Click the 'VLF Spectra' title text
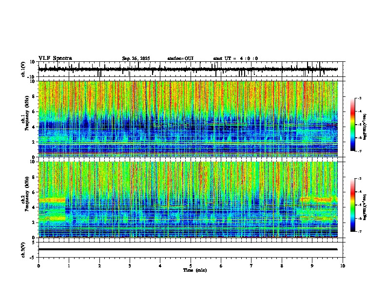Viewport: 386px width, 298px height. (x=55, y=58)
